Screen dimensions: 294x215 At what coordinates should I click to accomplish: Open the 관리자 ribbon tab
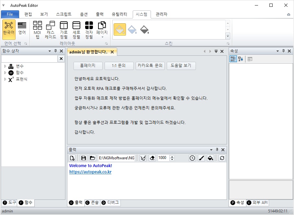point(162,14)
